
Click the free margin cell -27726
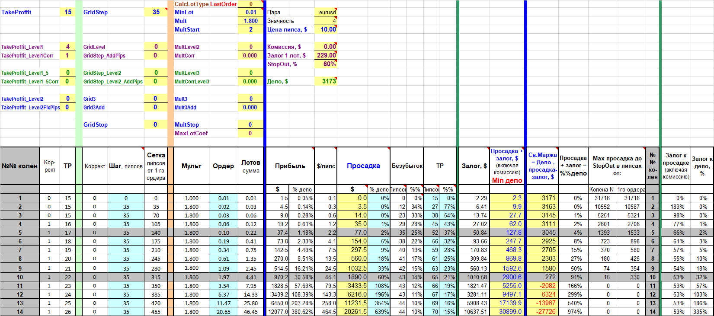point(542,312)
